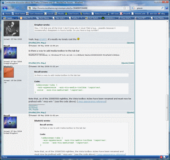The height and width of the screenshot is (160, 170).
Task: Open Profile link under the bug 421657 post
Action: click(x=32, y=43)
